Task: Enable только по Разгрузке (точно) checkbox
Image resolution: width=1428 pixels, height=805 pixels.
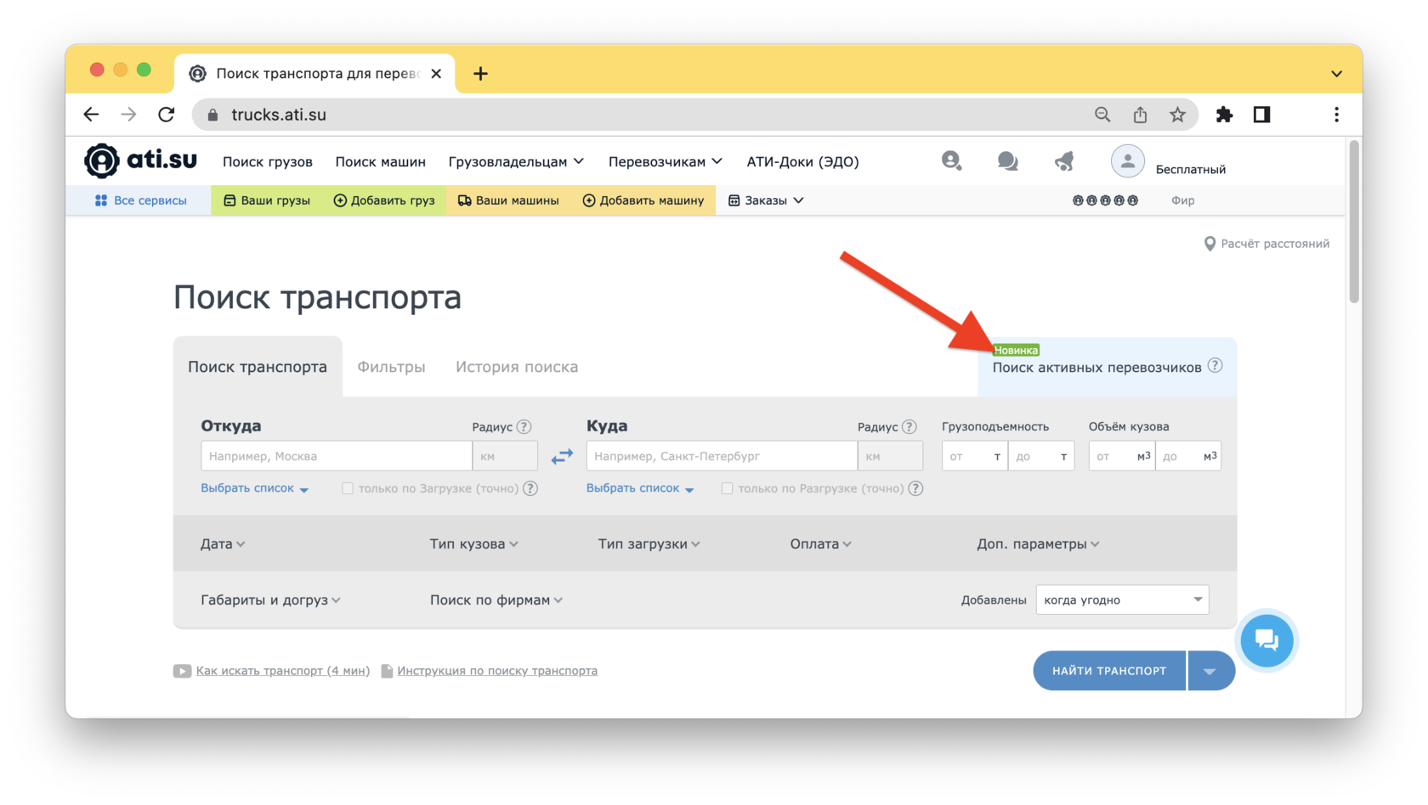Action: click(727, 488)
